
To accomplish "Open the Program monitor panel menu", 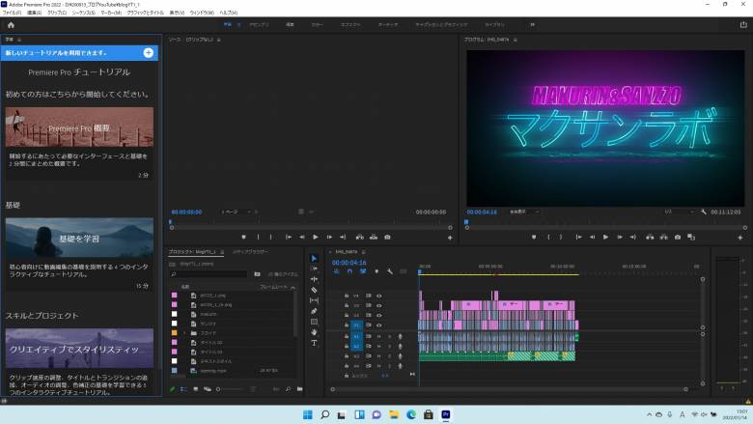I will pyautogui.click(x=516, y=40).
